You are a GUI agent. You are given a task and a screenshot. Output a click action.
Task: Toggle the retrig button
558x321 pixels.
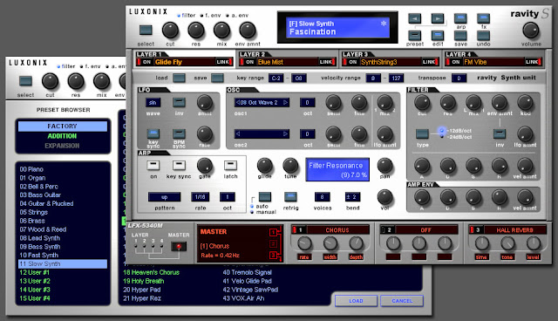[x=290, y=197]
